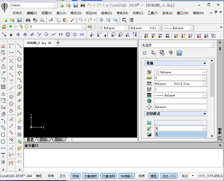Screen dimensions: 224x181
Task: Collapse the 打印样式 section
Action: click(x=205, y=114)
